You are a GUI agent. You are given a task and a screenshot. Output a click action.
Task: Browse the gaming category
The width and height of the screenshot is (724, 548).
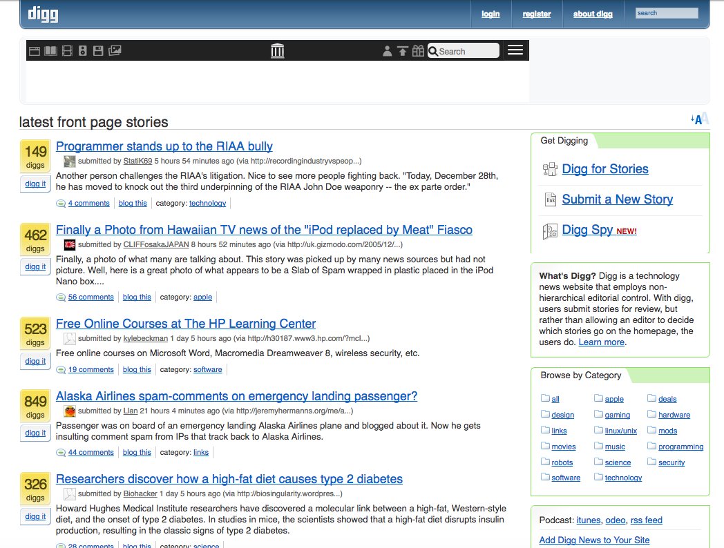click(618, 415)
